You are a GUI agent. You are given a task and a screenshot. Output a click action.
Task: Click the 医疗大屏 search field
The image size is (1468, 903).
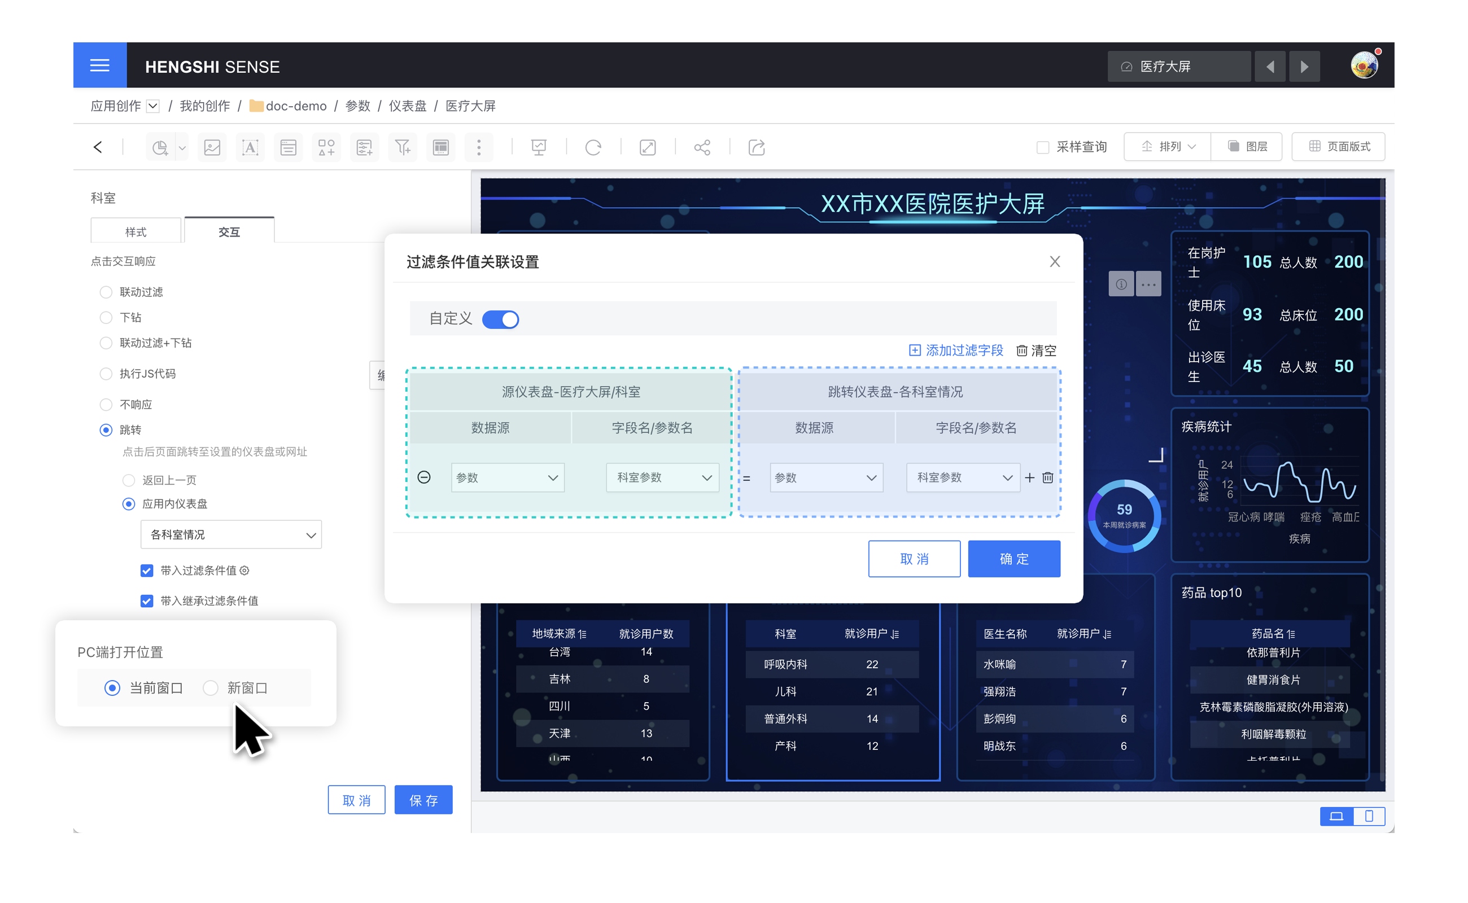coord(1179,66)
